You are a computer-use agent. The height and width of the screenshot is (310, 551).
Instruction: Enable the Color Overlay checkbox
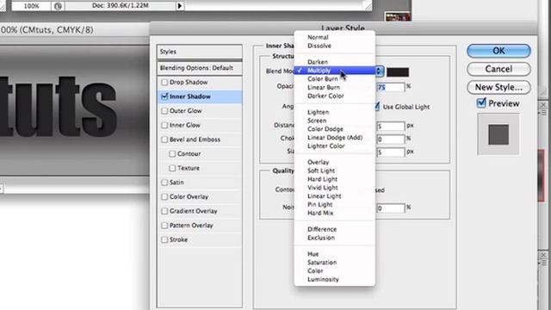[164, 197]
